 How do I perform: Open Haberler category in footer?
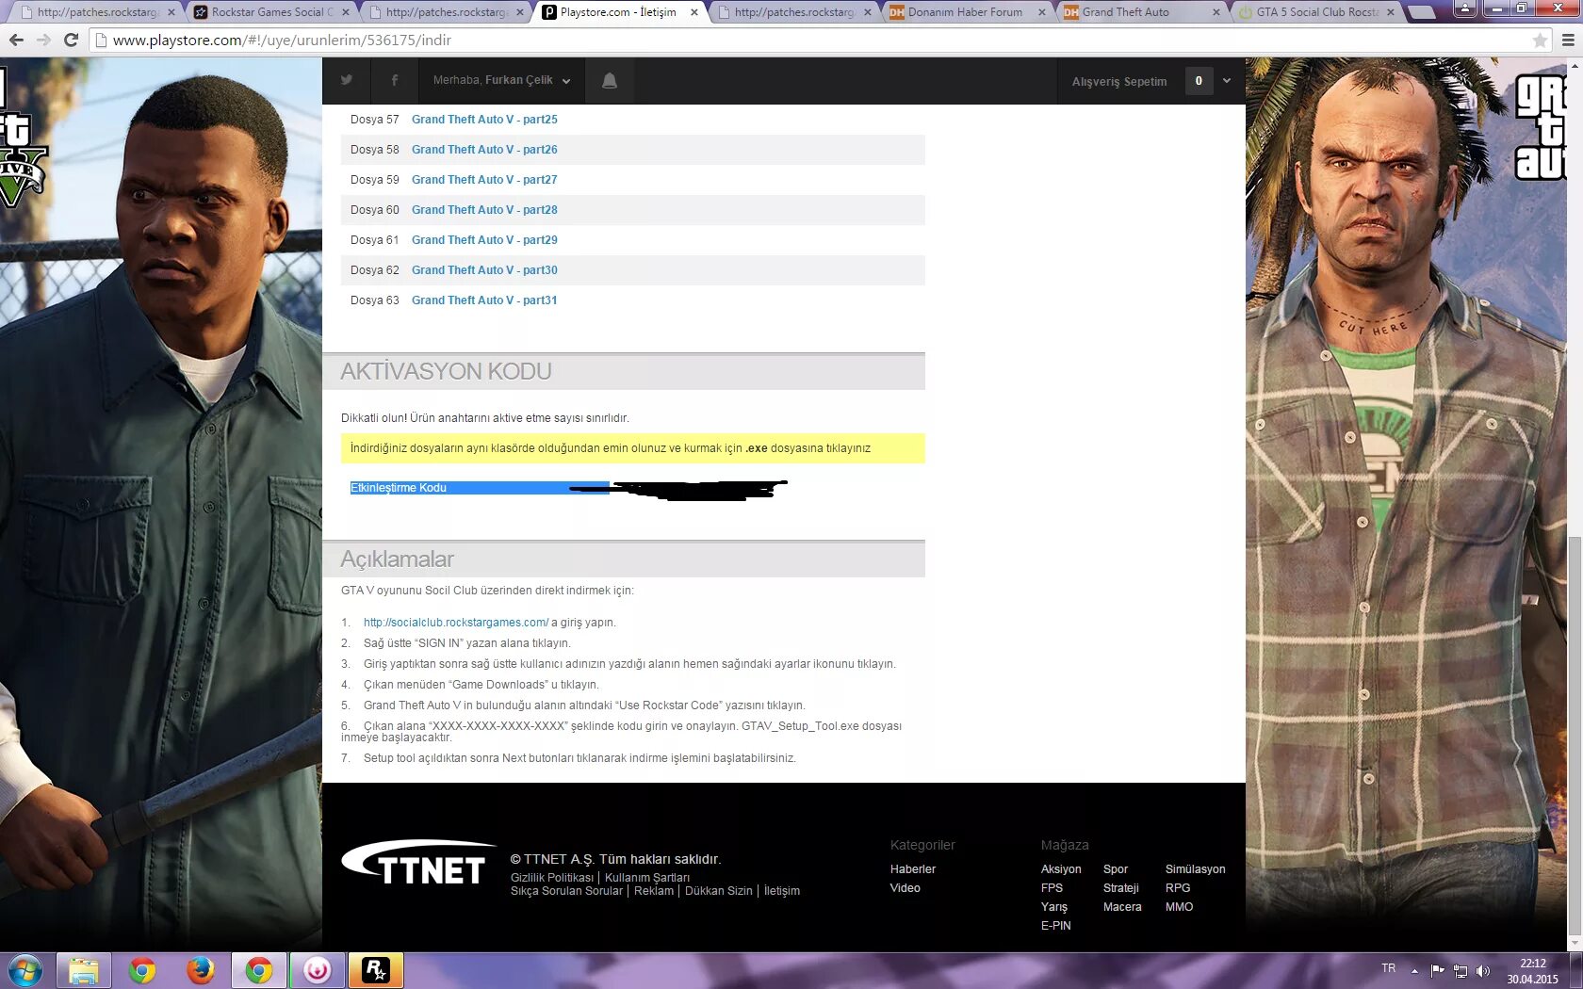913,869
